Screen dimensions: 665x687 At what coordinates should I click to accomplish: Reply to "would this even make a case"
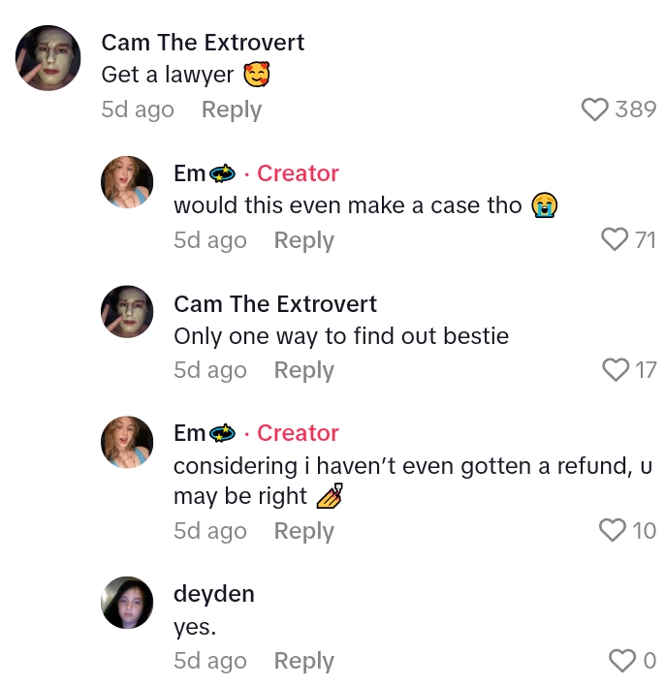[x=303, y=239]
